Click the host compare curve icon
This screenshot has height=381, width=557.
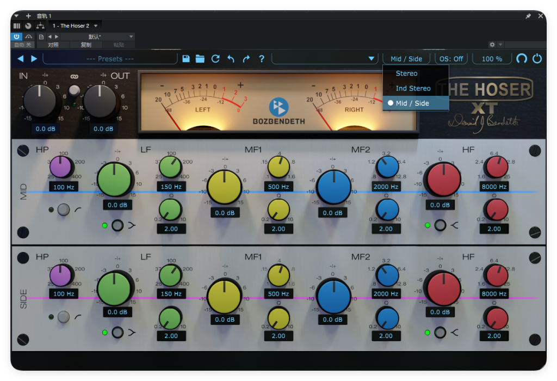[x=29, y=36]
